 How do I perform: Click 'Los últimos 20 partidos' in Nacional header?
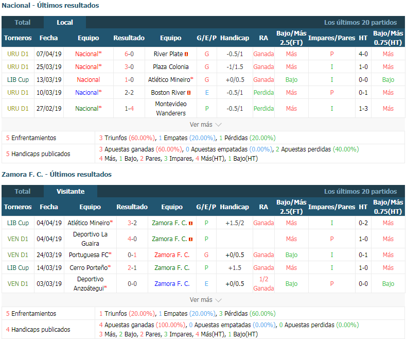tap(360, 23)
